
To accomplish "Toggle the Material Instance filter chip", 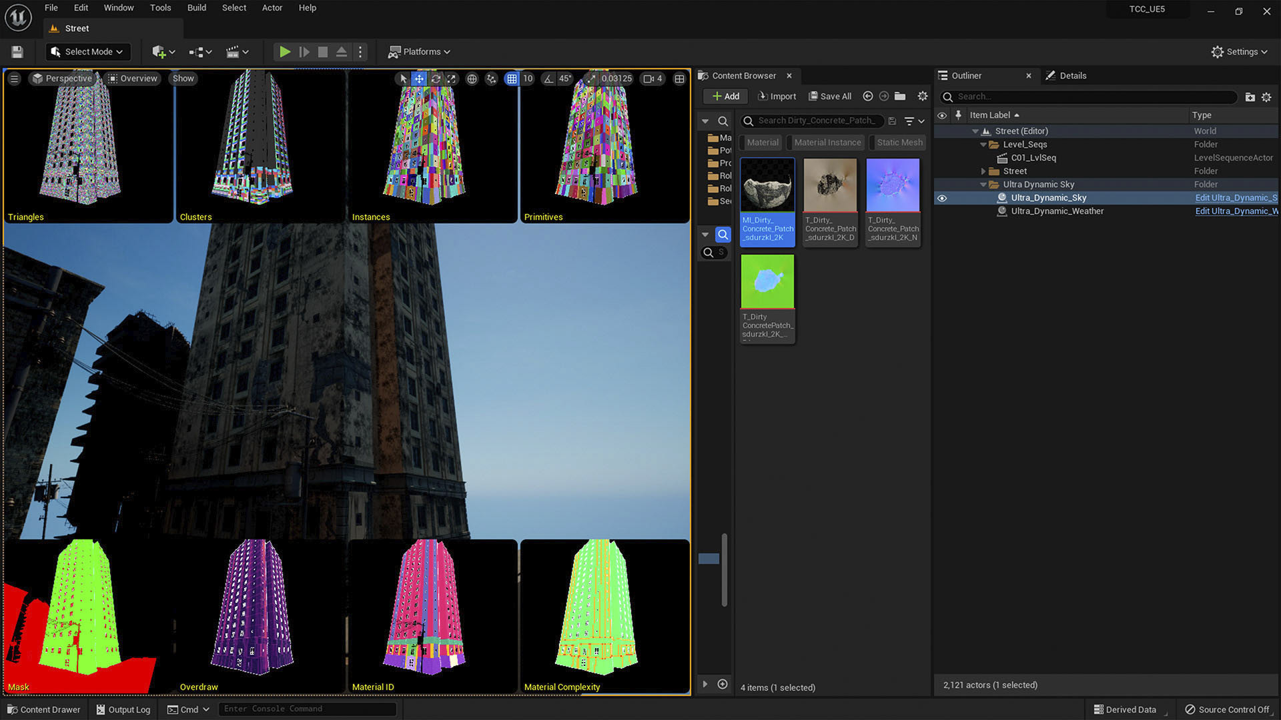I will (x=827, y=142).
